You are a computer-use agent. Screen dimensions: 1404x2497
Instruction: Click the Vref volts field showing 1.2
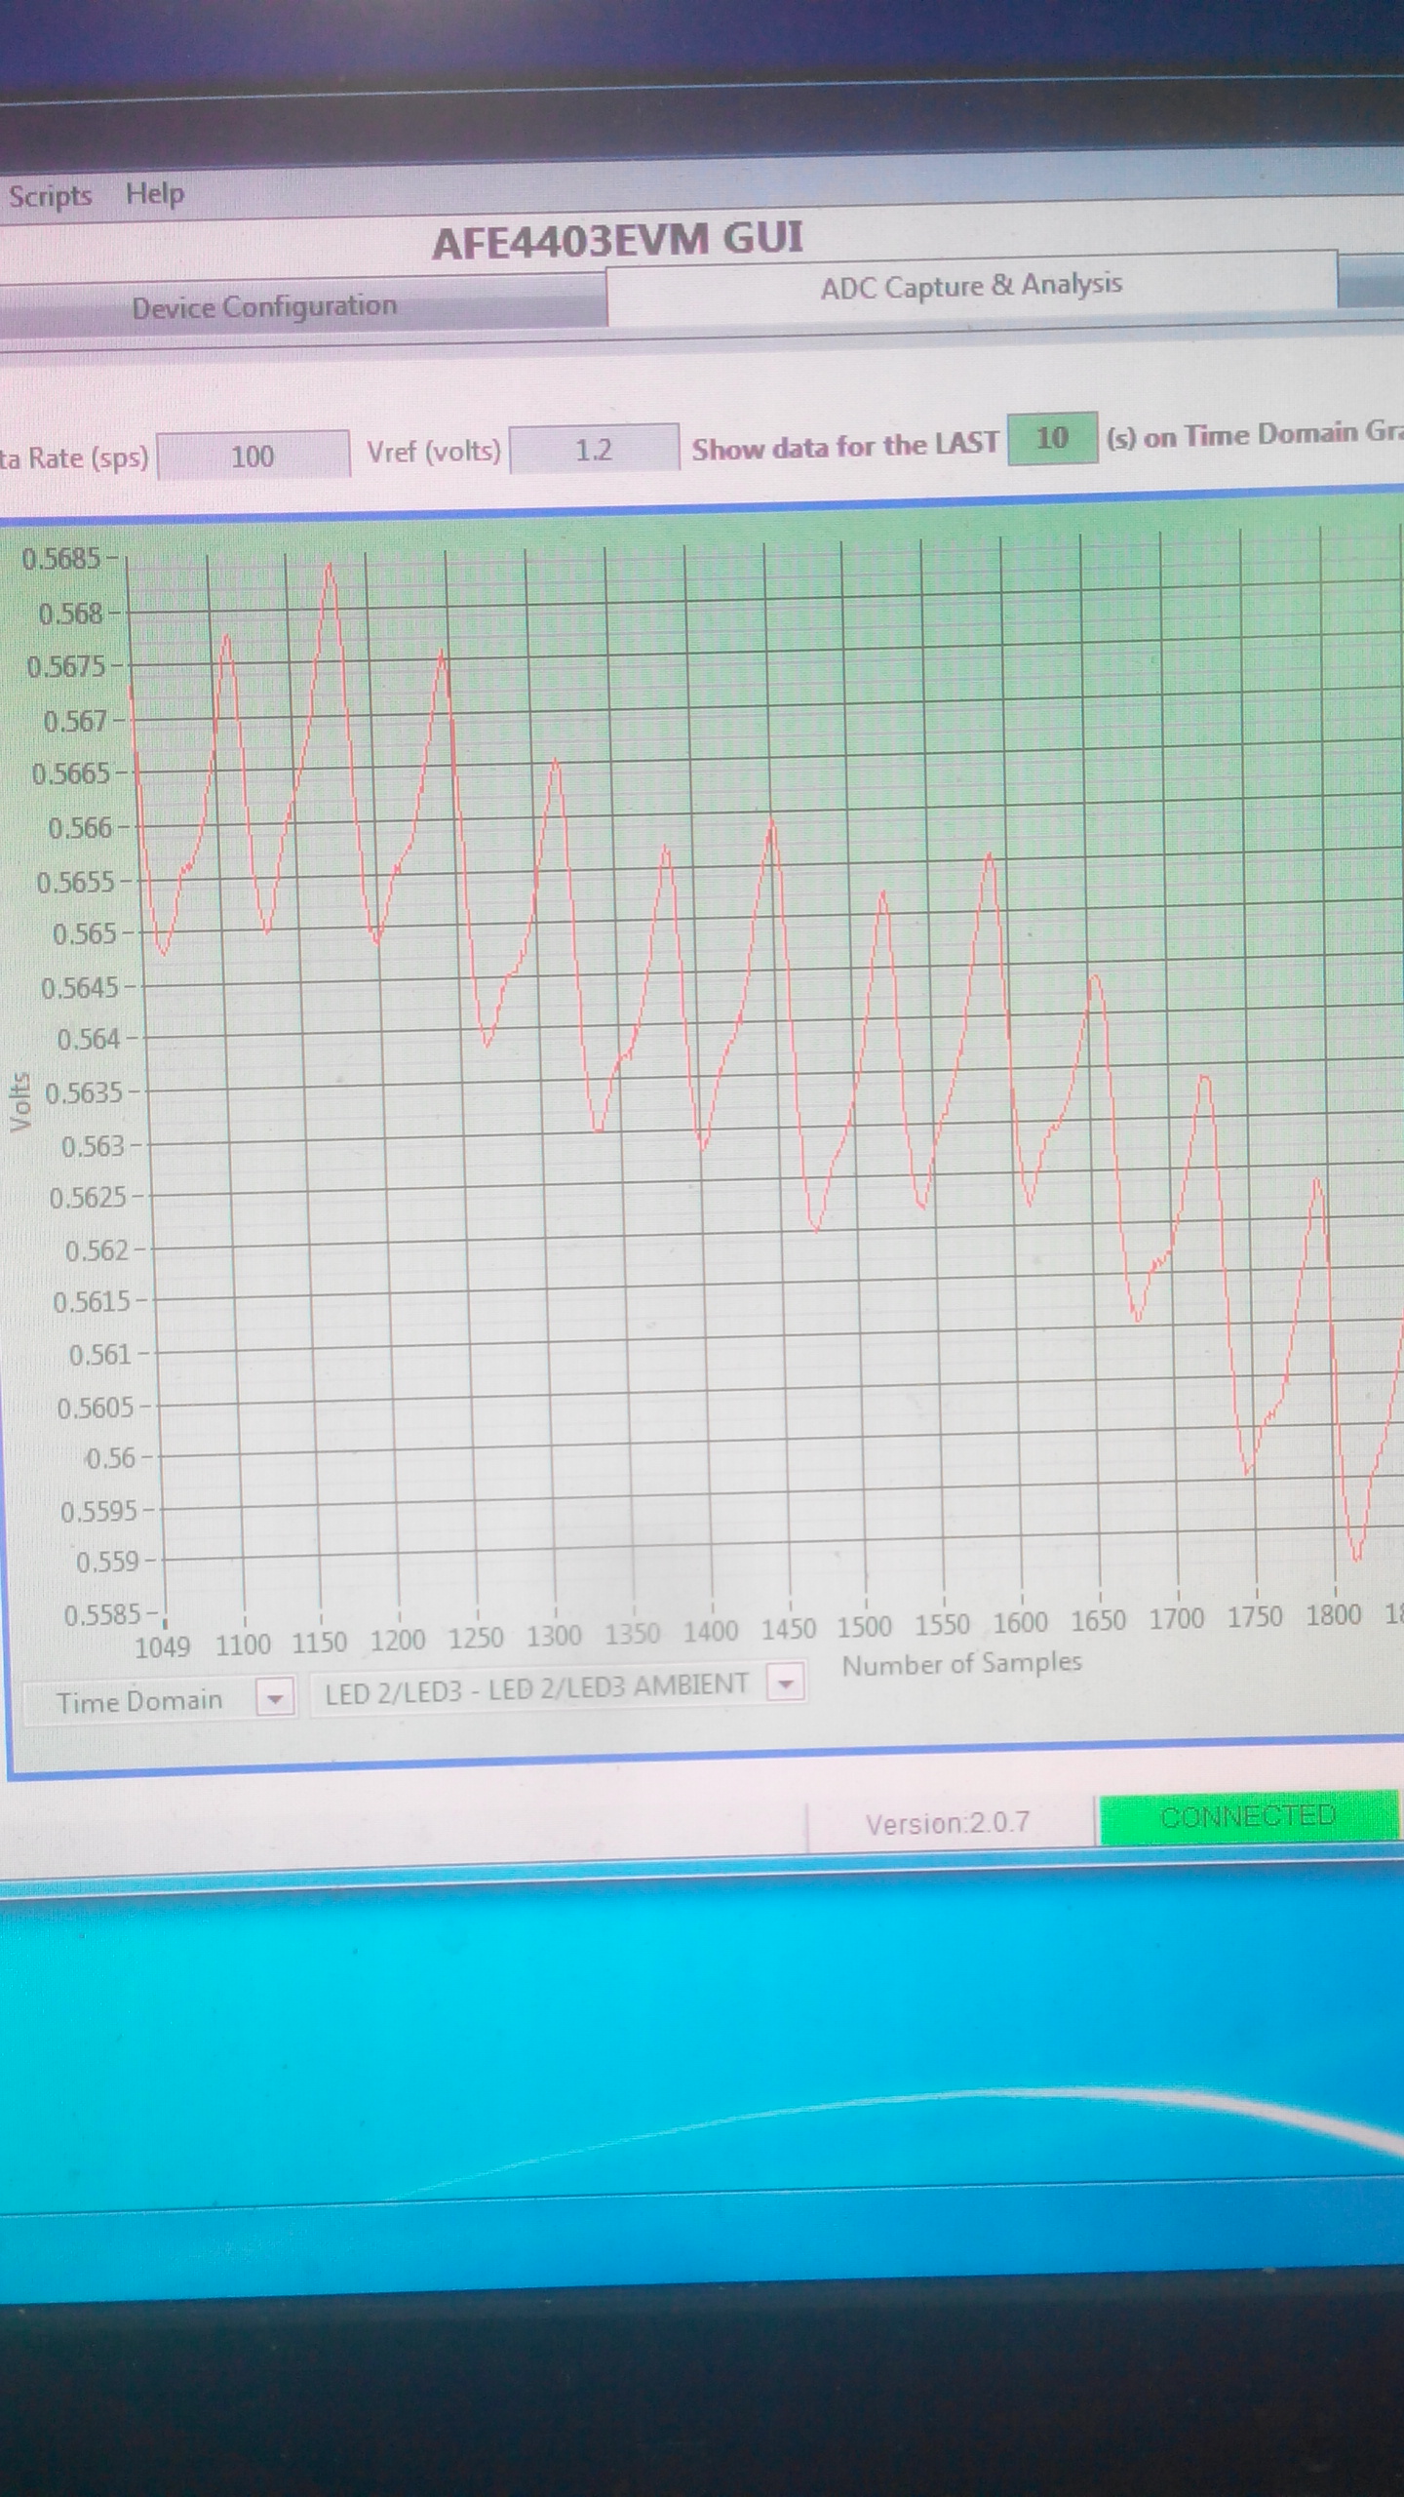coord(594,450)
